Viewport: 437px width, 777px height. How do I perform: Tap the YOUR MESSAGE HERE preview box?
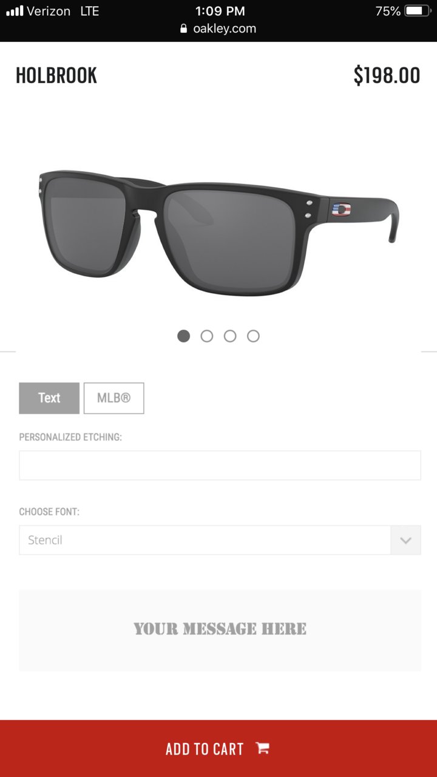pyautogui.click(x=220, y=630)
